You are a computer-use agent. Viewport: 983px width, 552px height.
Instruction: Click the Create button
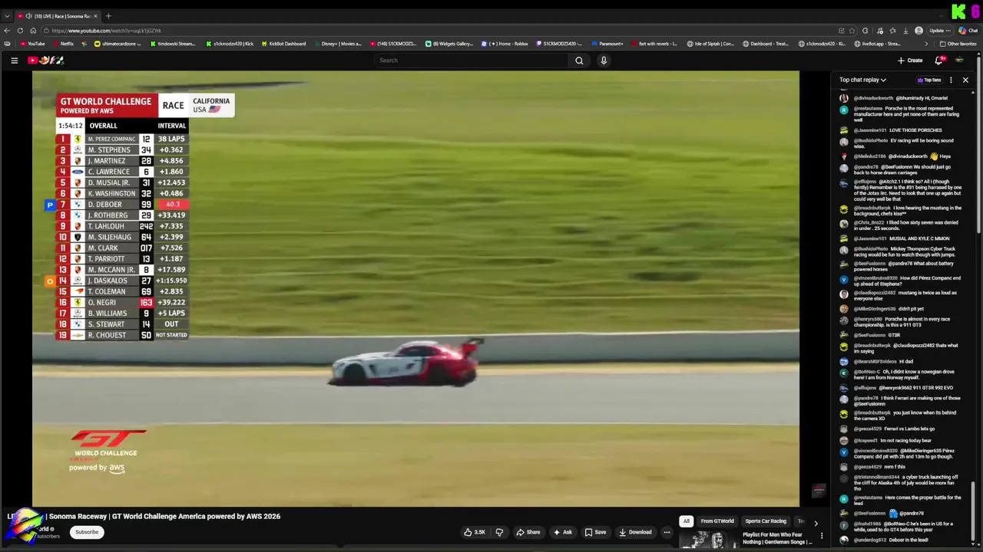pyautogui.click(x=910, y=61)
